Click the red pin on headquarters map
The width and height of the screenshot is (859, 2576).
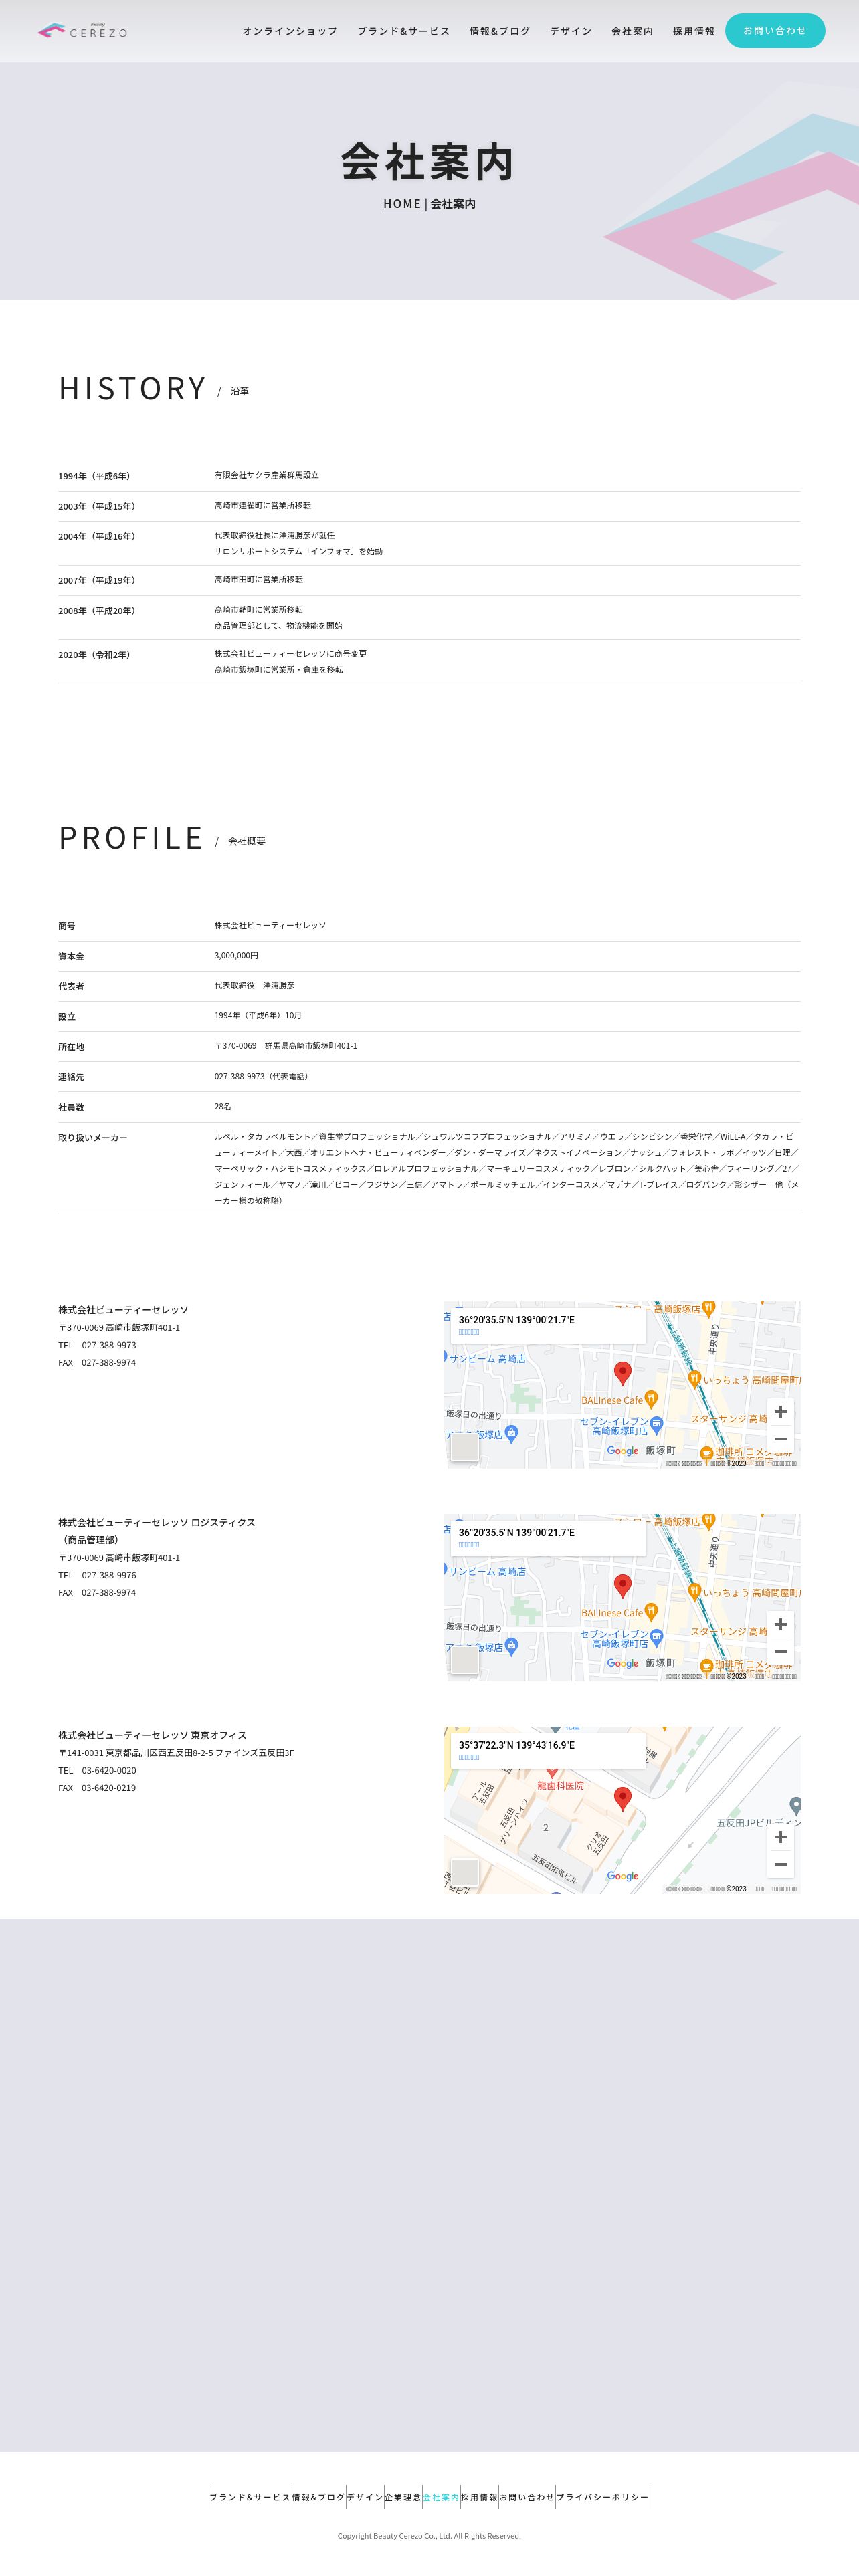(x=622, y=1373)
